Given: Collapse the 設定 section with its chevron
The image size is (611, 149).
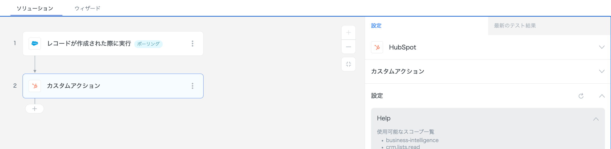Looking at the screenshot, I should pyautogui.click(x=601, y=96).
